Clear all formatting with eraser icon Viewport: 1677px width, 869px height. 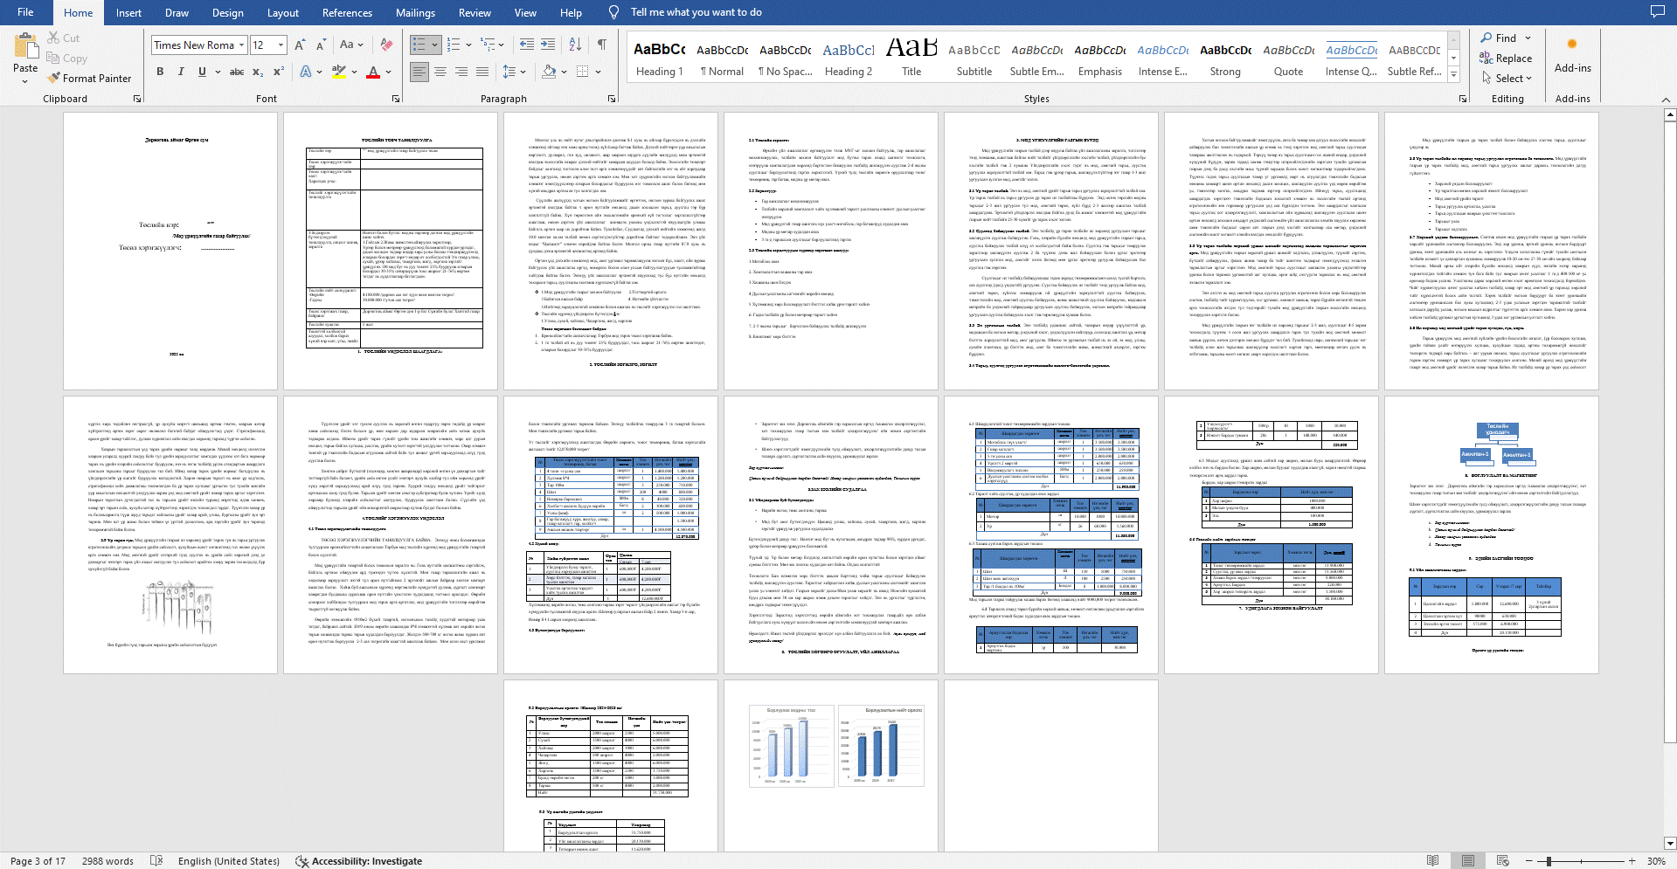[386, 45]
